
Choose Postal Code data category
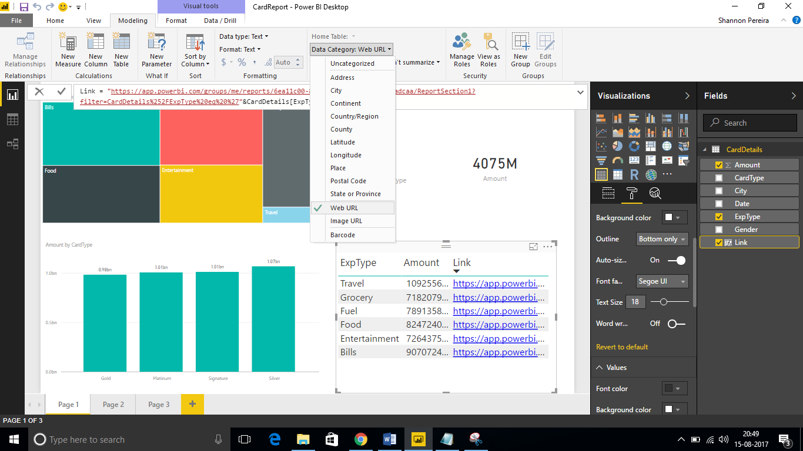[x=353, y=181]
